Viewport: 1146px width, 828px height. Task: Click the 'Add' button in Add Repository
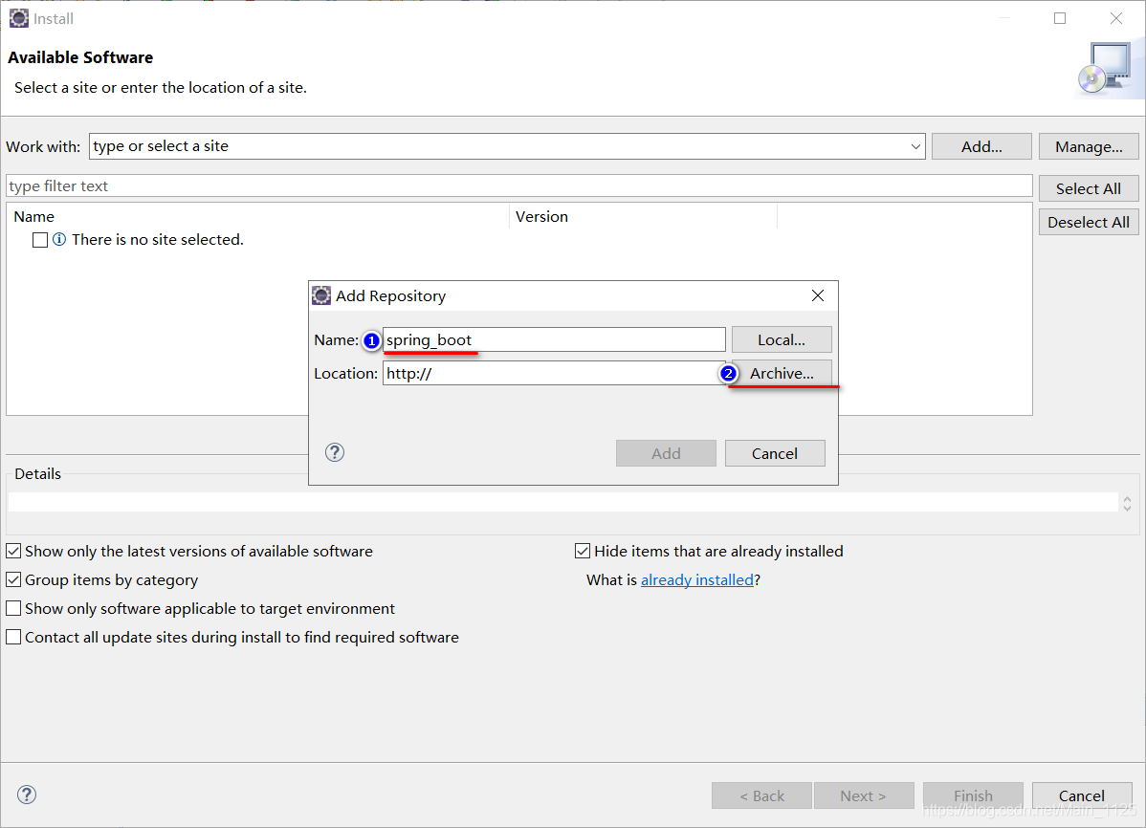click(x=666, y=453)
